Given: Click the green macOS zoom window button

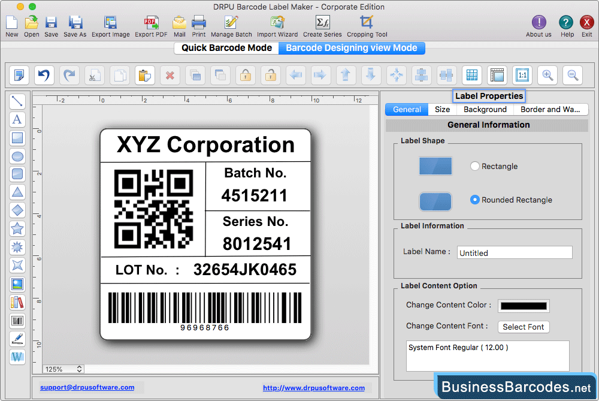Looking at the screenshot, I should [32, 7].
